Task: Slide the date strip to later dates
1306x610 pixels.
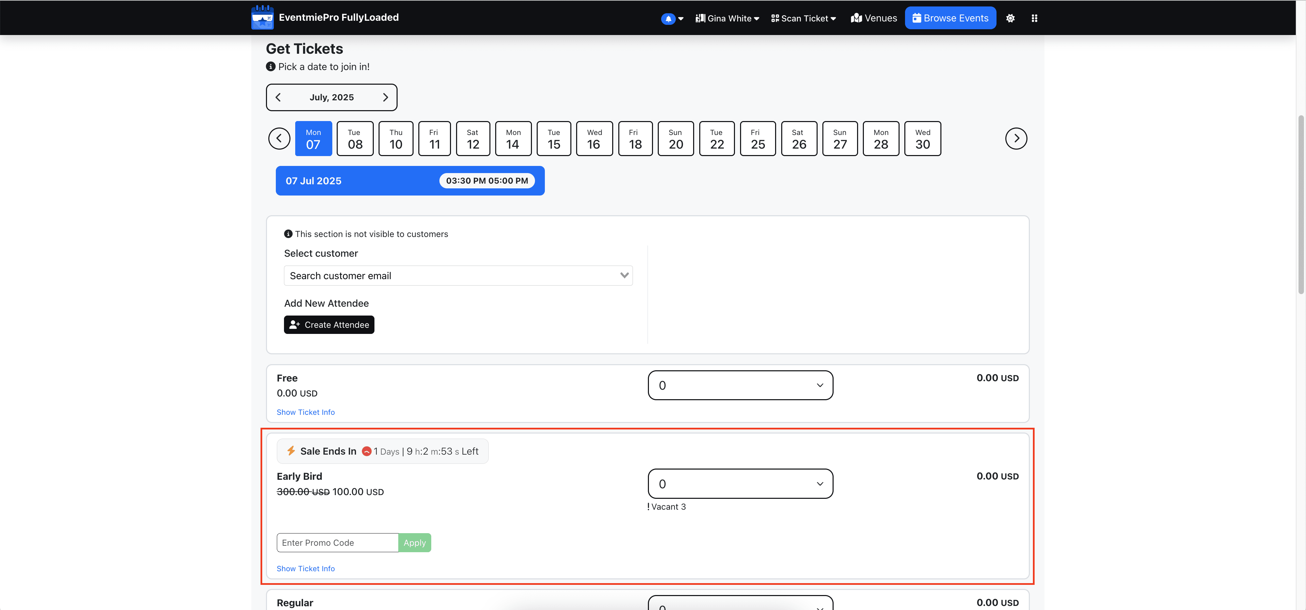Action: click(x=1016, y=138)
